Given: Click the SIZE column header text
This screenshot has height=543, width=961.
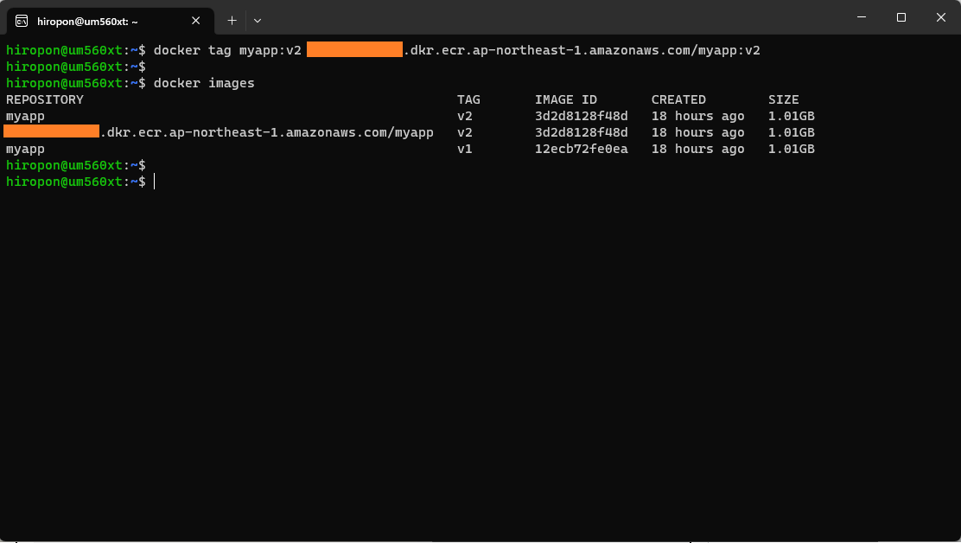Looking at the screenshot, I should click(x=783, y=99).
